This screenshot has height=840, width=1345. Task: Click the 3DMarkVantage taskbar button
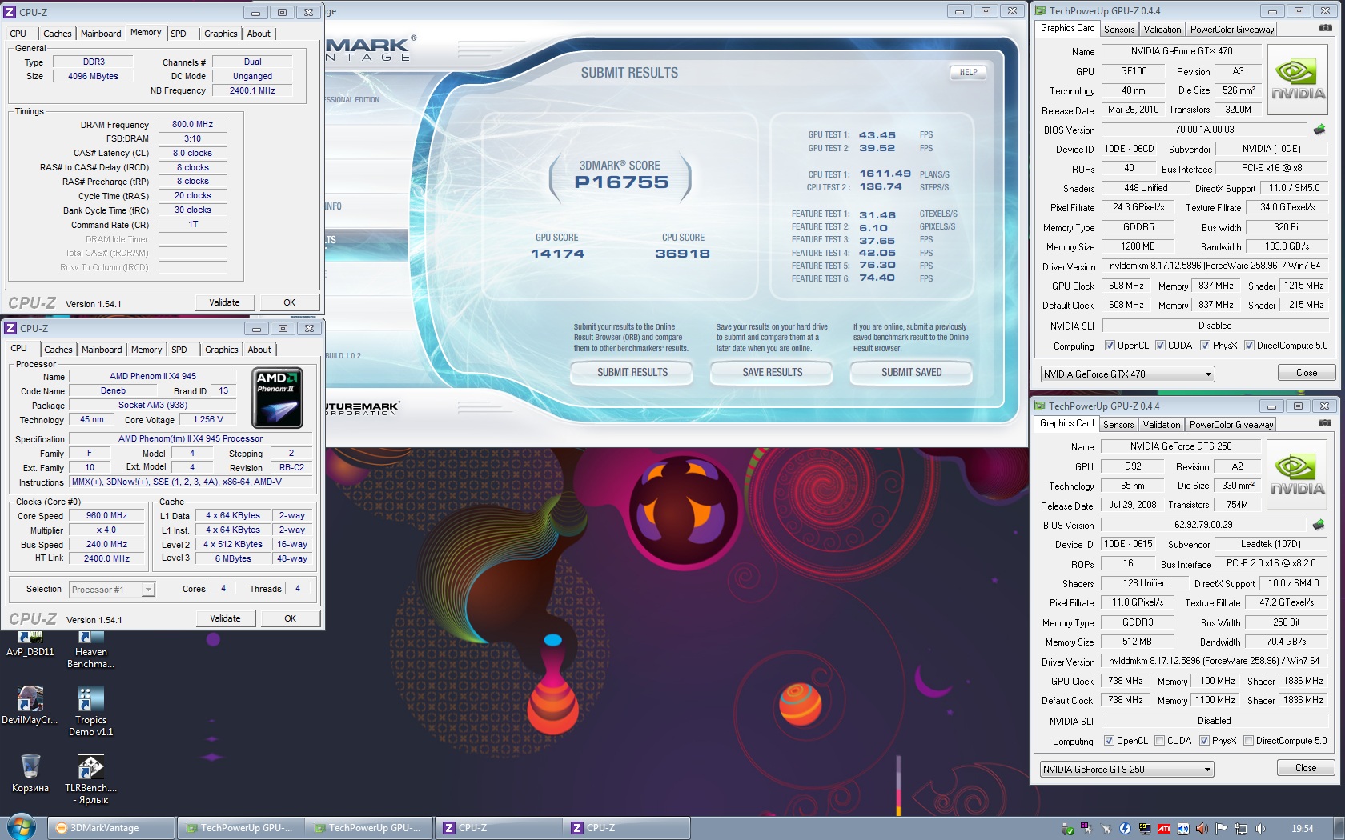point(111,828)
